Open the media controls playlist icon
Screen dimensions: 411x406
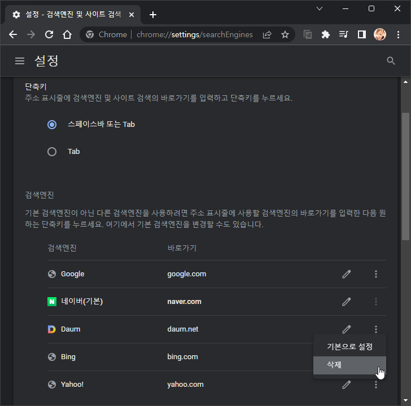[343, 34]
